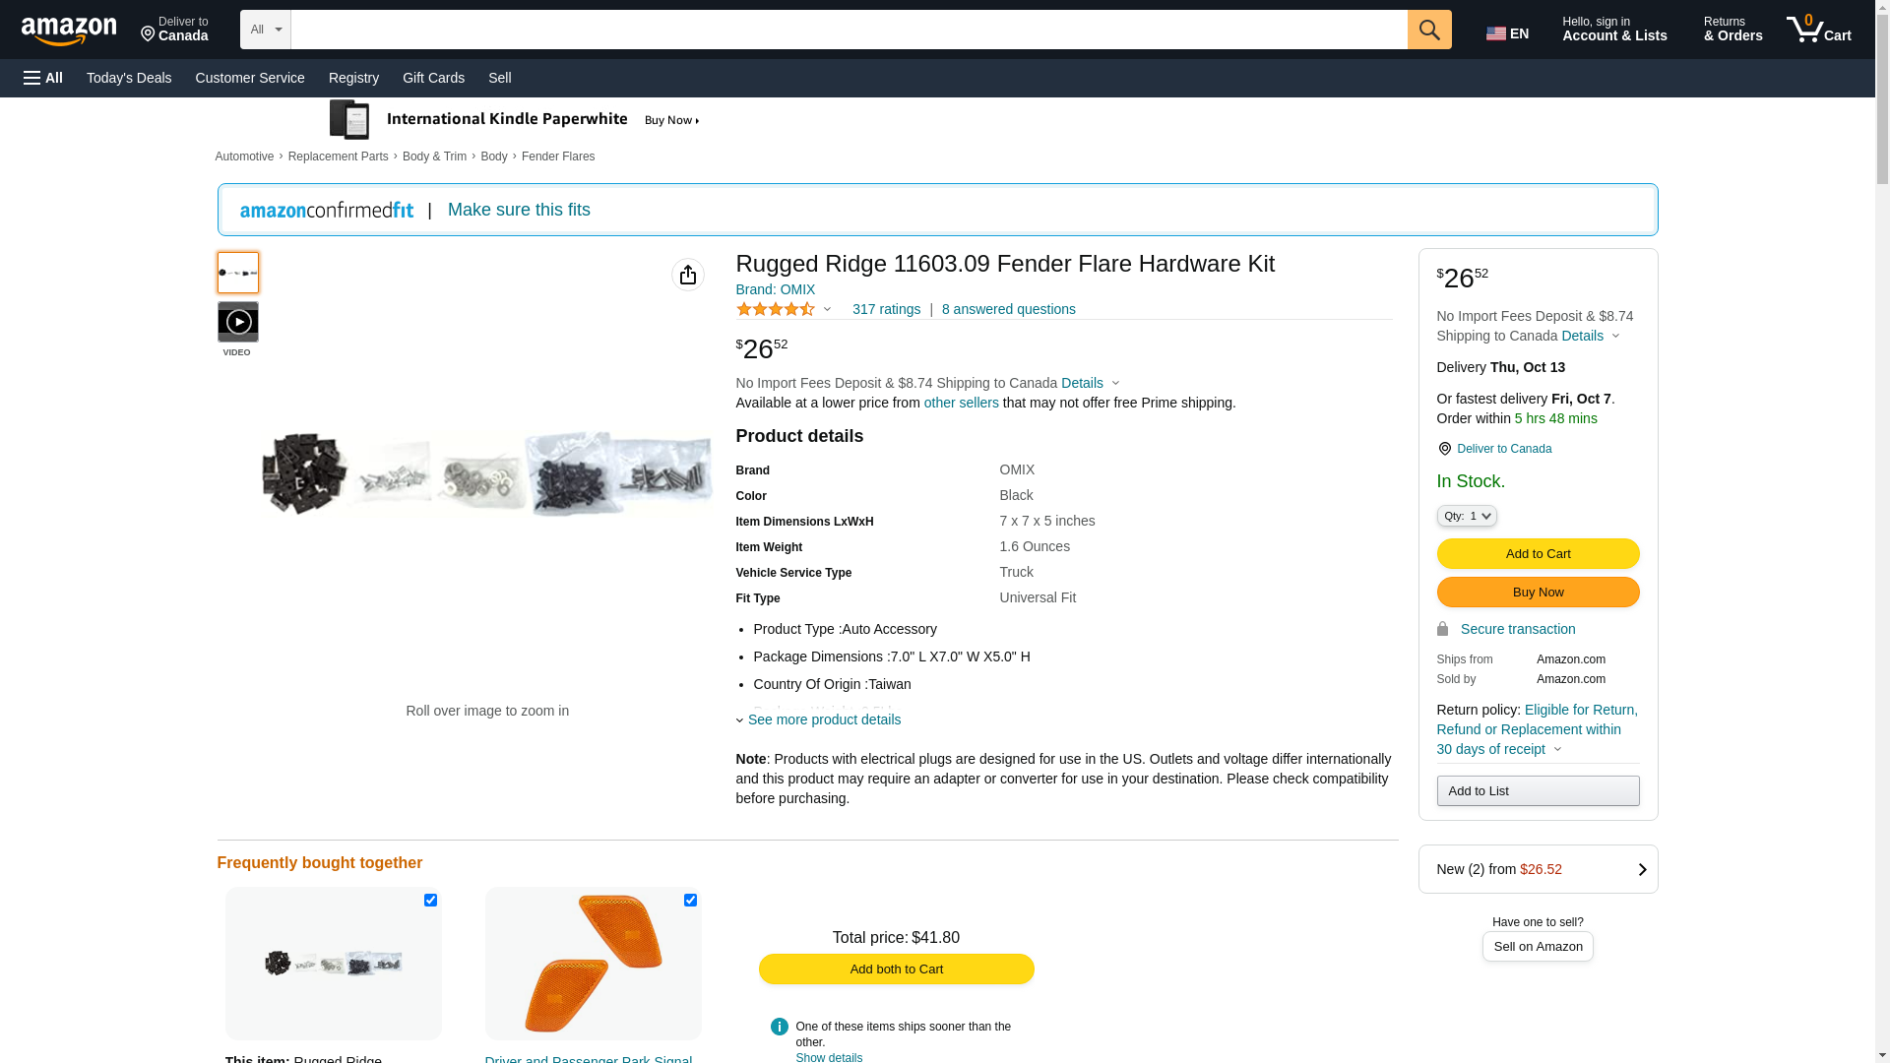The image size is (1890, 1063).
Task: Open the Qty quantity dropdown
Action: click(1467, 516)
